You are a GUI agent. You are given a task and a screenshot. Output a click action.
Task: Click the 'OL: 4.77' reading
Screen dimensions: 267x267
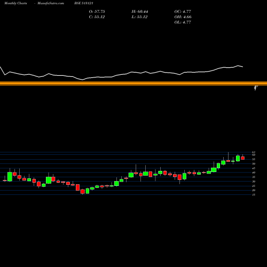pyautogui.click(x=183, y=22)
